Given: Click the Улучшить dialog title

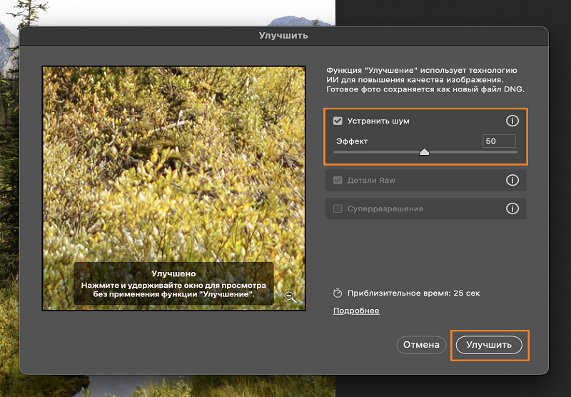Looking at the screenshot, I should (x=283, y=35).
